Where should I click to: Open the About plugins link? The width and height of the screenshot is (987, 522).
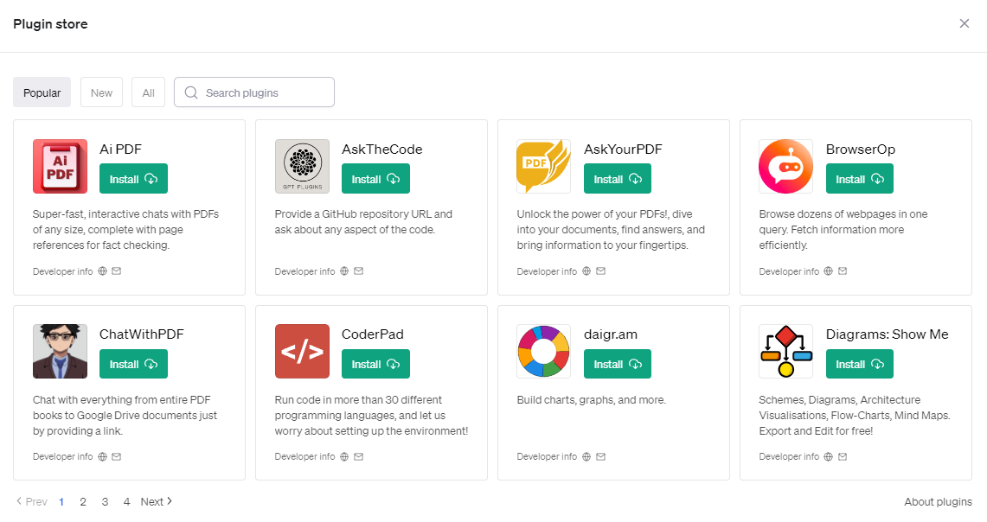pyautogui.click(x=938, y=501)
